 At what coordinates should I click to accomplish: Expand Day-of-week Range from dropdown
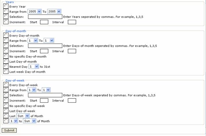pos(32,90)
